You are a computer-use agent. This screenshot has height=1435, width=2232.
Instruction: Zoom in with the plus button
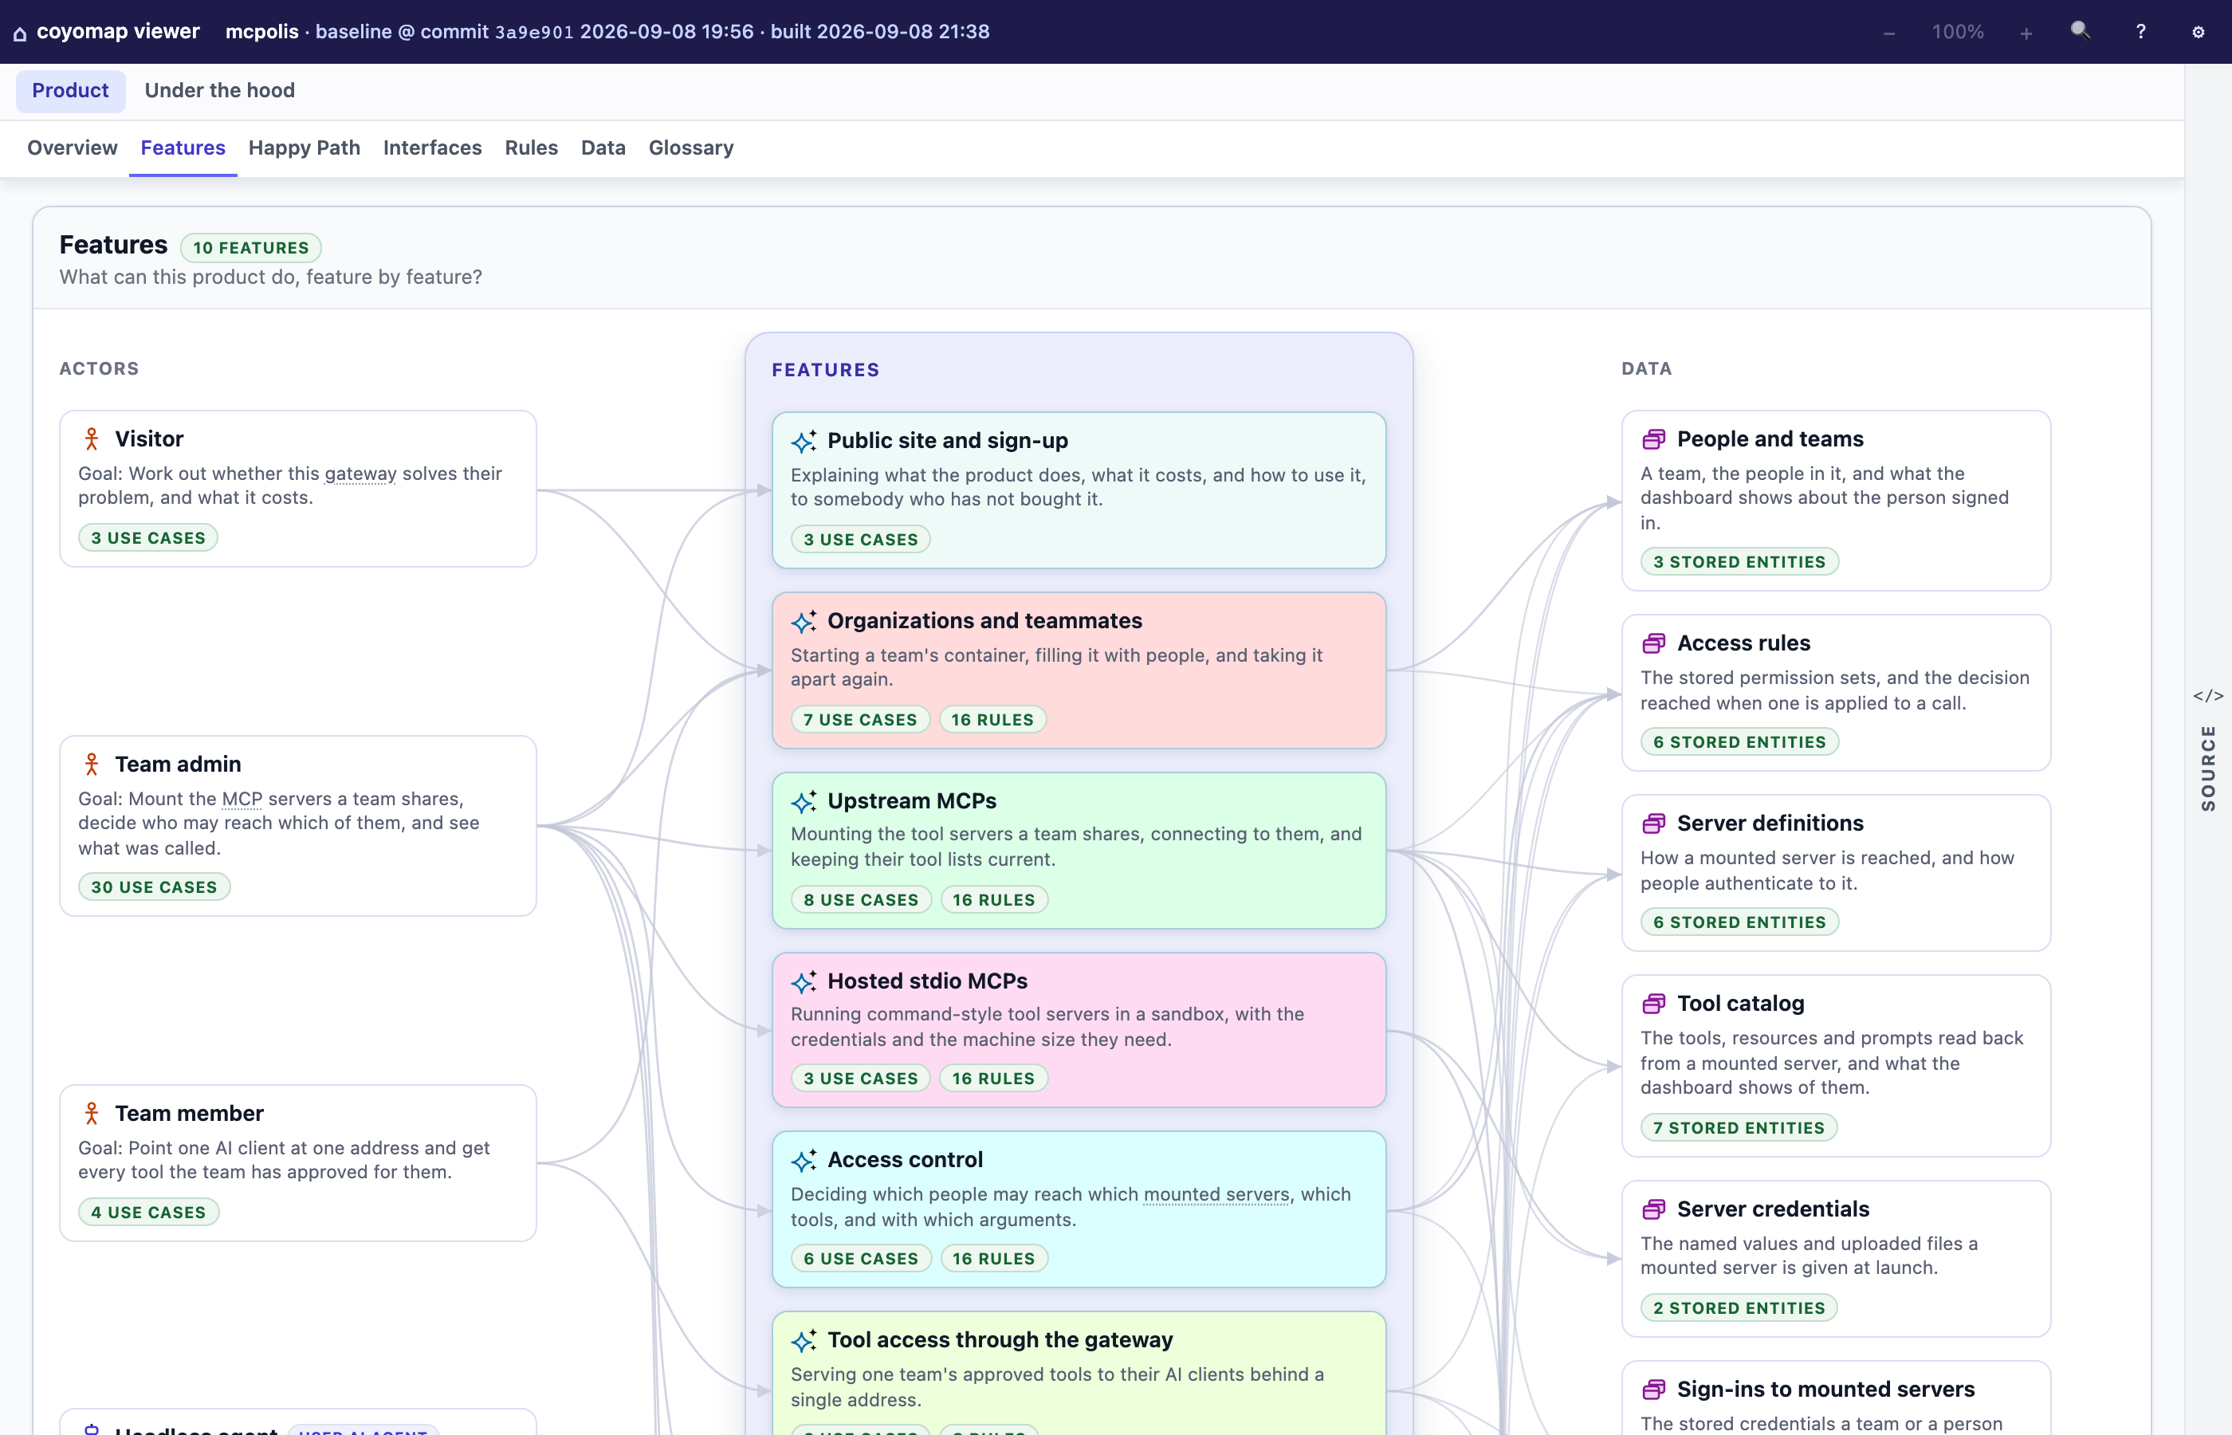coord(2026,33)
